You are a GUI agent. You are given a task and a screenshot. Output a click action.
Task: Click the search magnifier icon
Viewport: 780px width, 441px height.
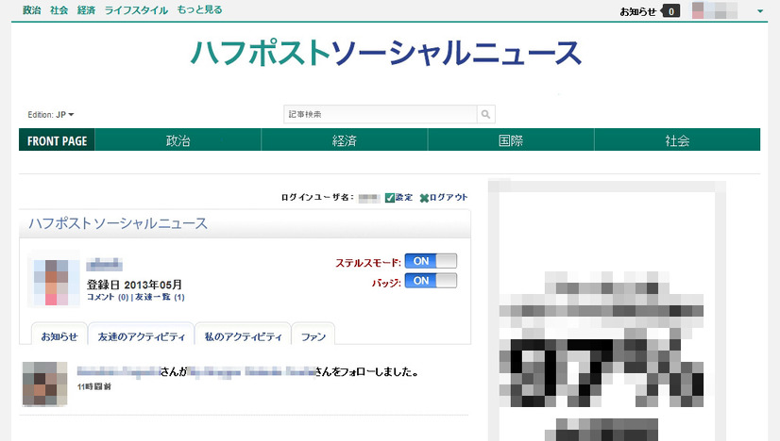pos(485,114)
